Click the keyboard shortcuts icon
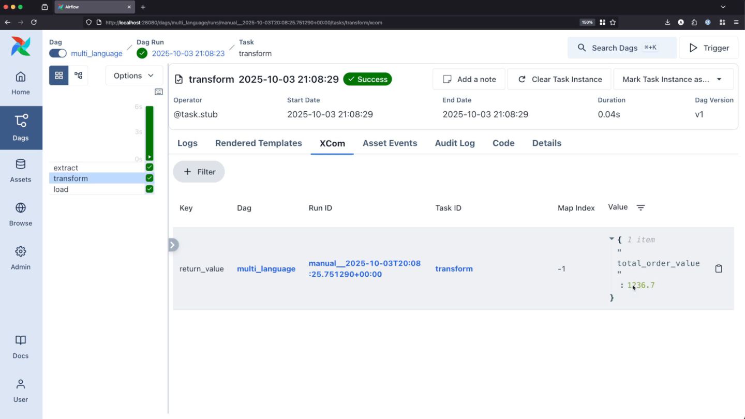The height and width of the screenshot is (419, 745). [159, 92]
